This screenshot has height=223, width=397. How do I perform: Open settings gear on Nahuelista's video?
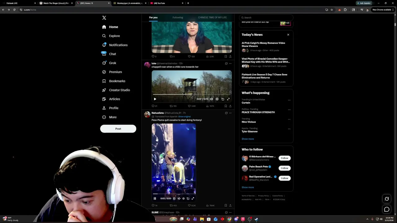point(183,199)
